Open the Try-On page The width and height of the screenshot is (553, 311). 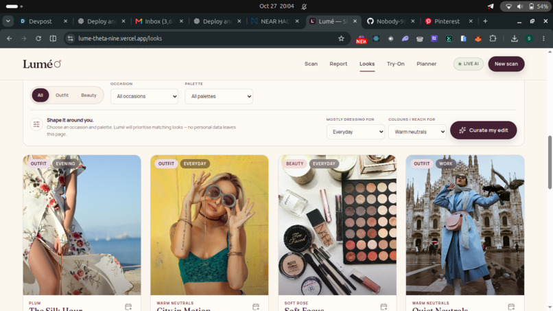tap(395, 64)
